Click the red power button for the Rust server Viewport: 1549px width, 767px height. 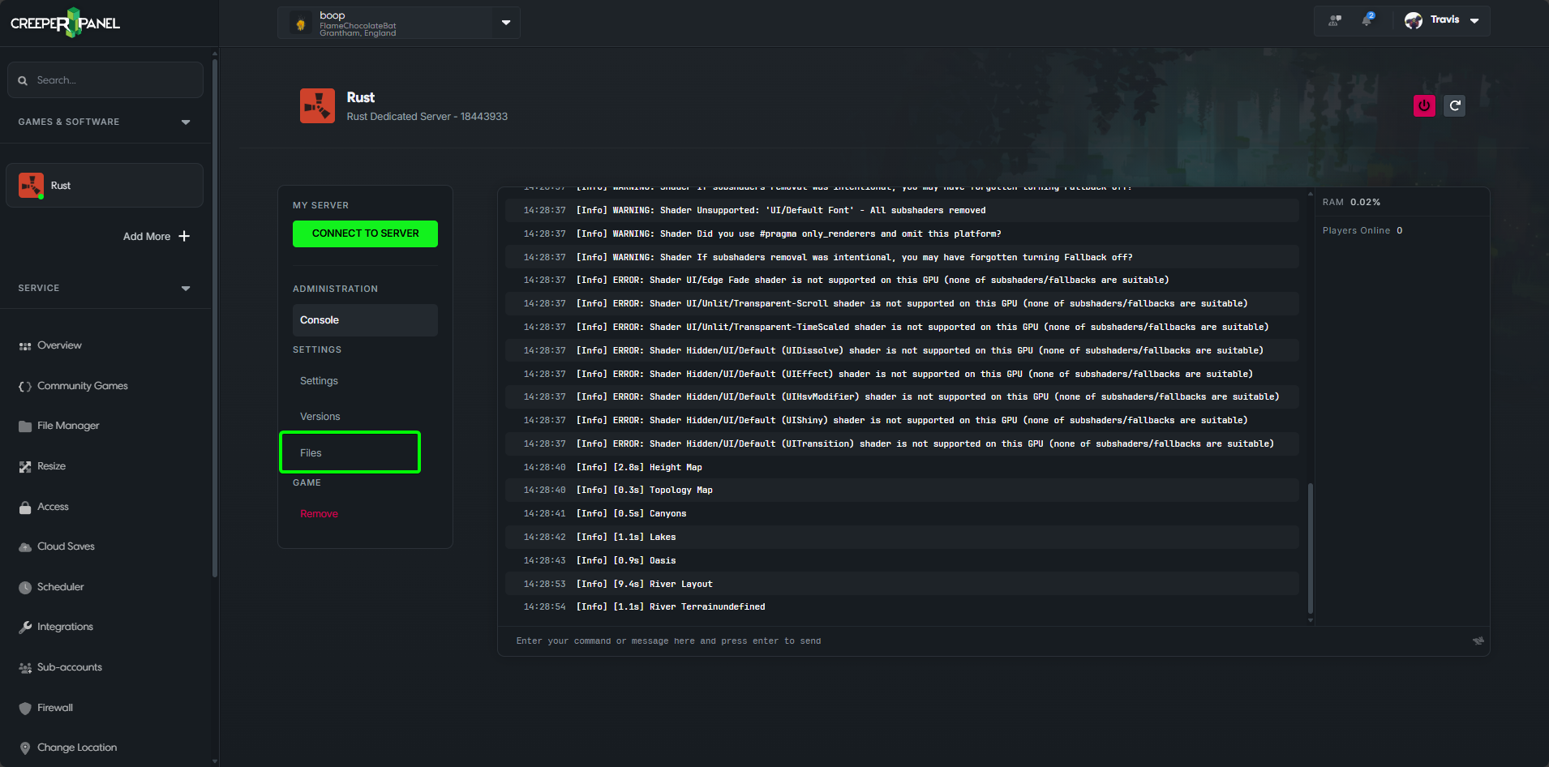(1424, 105)
